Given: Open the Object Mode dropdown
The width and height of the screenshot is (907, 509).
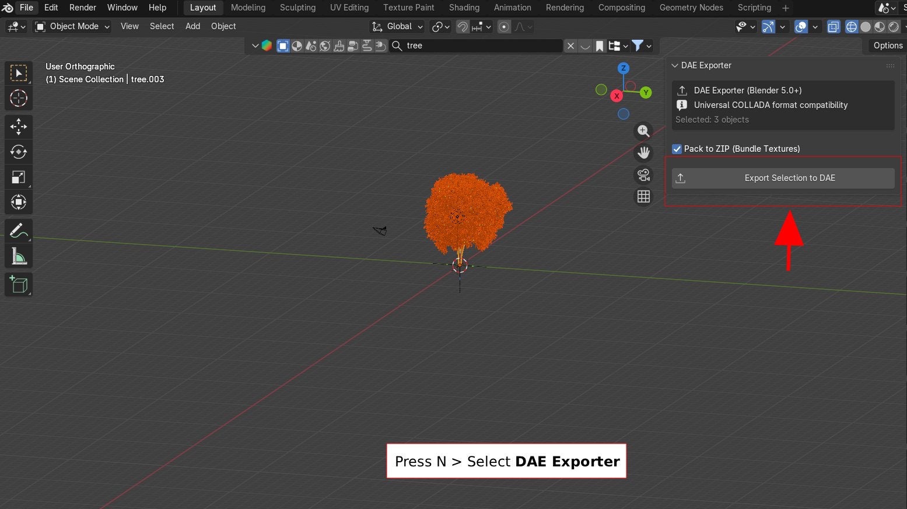Looking at the screenshot, I should click(72, 26).
